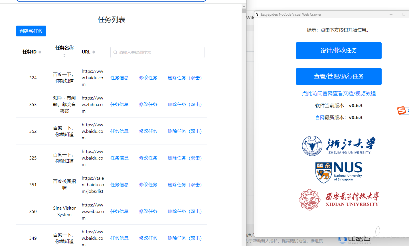
Task: Click URL cell https://www.zhihu.com
Action: [x=92, y=104]
